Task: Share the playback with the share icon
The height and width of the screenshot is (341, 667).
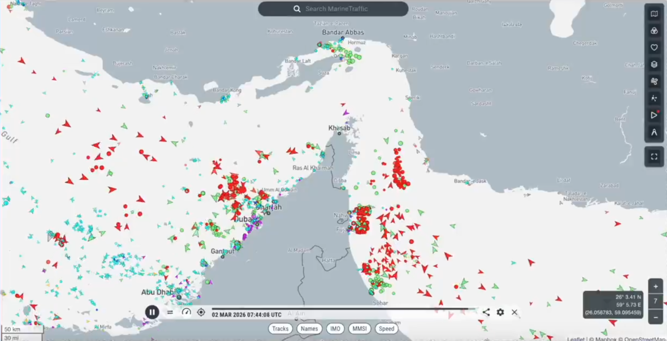Action: coord(486,312)
